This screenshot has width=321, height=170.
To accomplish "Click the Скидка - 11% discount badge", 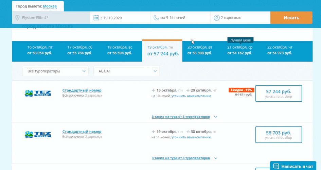I will click(x=241, y=90).
